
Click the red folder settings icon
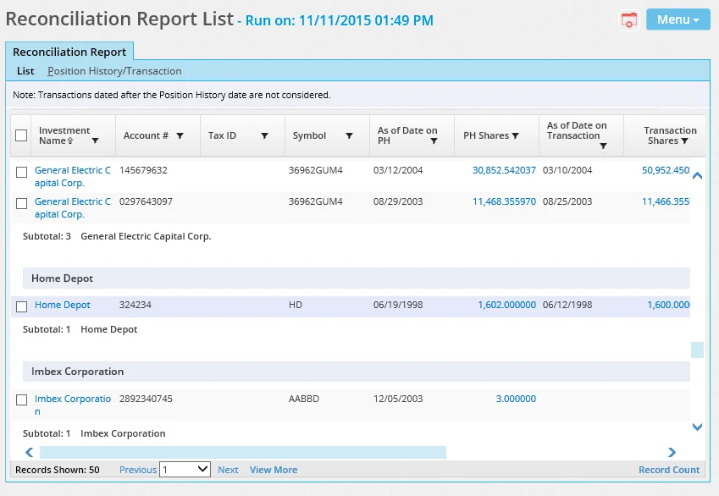click(628, 19)
